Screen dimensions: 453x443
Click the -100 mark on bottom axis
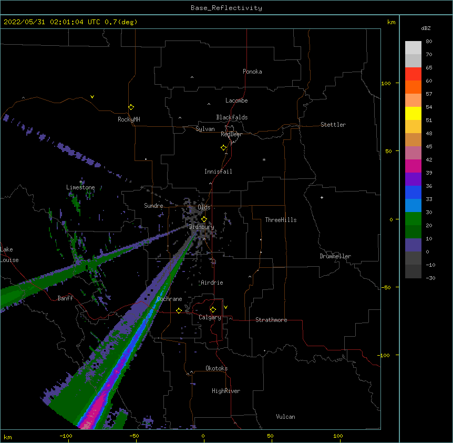(x=66, y=436)
